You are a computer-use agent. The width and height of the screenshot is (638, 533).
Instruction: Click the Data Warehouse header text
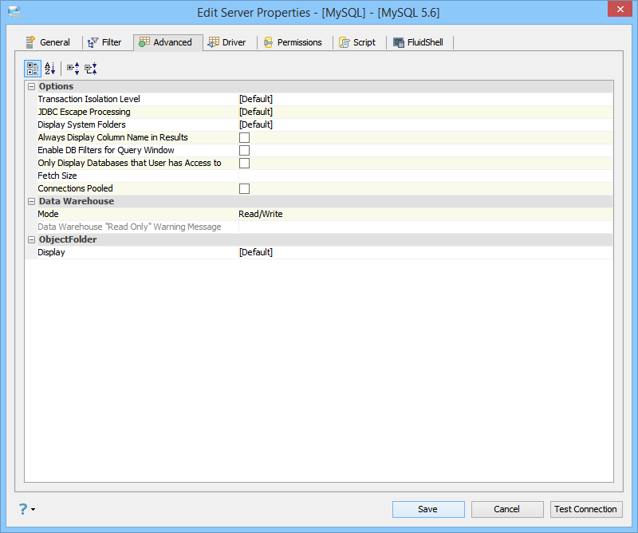(77, 201)
